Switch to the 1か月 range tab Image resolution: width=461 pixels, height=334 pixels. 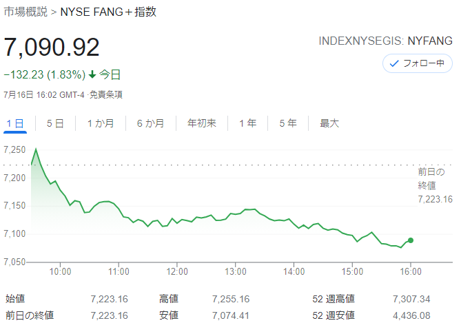(101, 123)
